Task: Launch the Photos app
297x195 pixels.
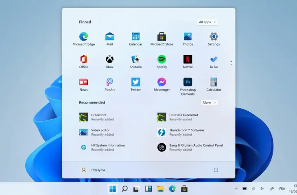Action: click(188, 39)
